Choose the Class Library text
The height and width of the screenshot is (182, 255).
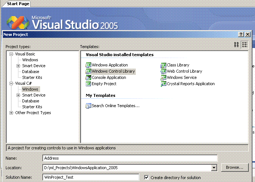pyautogui.click(x=178, y=65)
